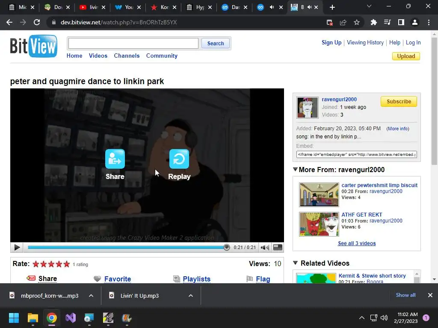
Task: Open Viewing History
Action: point(365,42)
